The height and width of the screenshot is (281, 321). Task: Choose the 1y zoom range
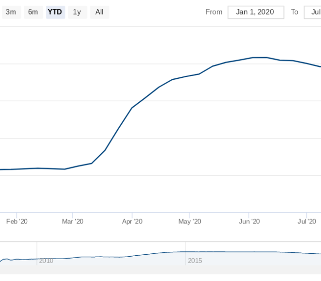point(78,12)
